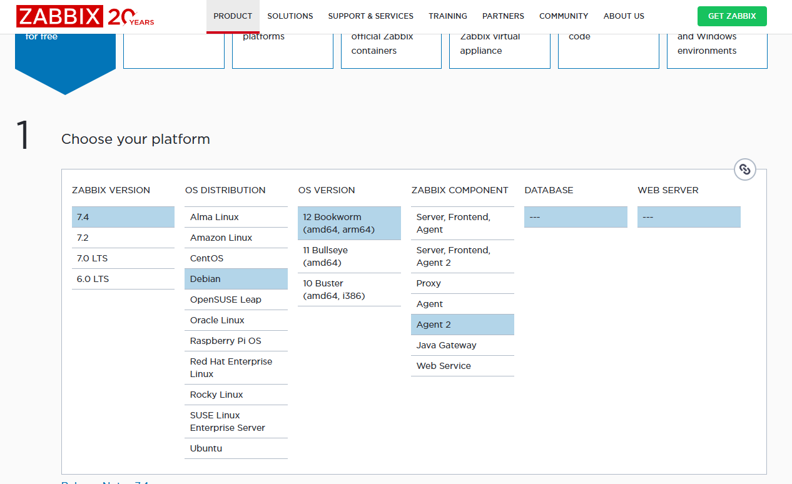This screenshot has height=484, width=792.
Task: Open the SOLUTIONS menu
Action: 290,16
